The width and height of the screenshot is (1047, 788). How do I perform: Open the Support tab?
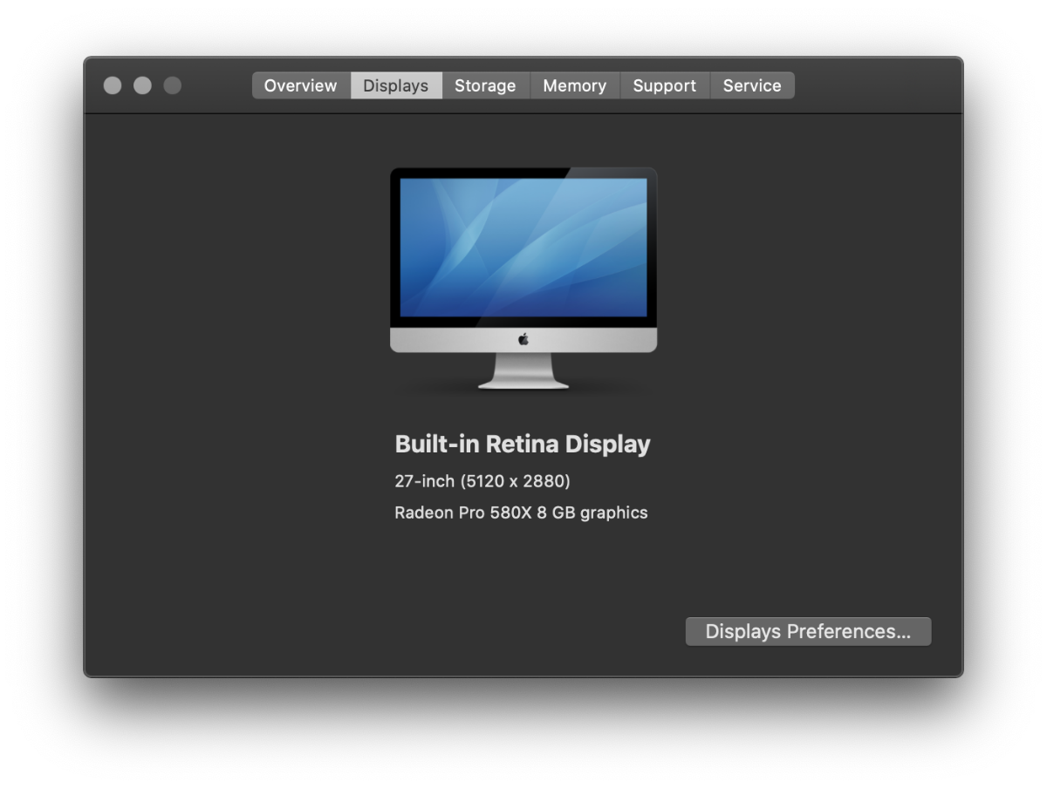[665, 85]
